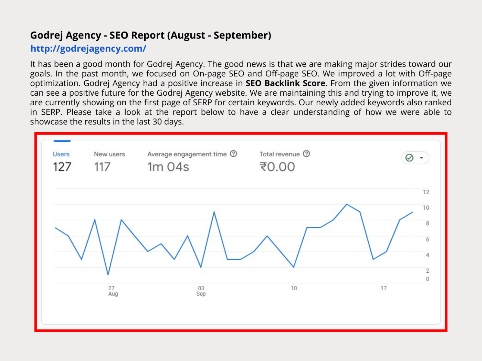Click the 17 date axis label
482x361 pixels.
[383, 288]
